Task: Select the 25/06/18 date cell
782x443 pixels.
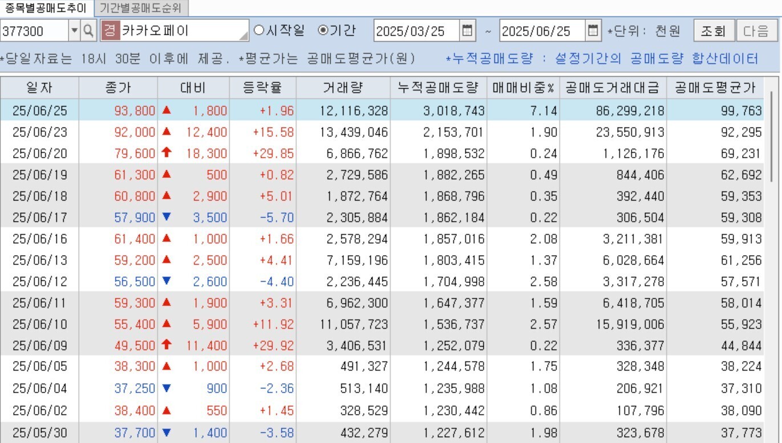Action: [x=40, y=196]
